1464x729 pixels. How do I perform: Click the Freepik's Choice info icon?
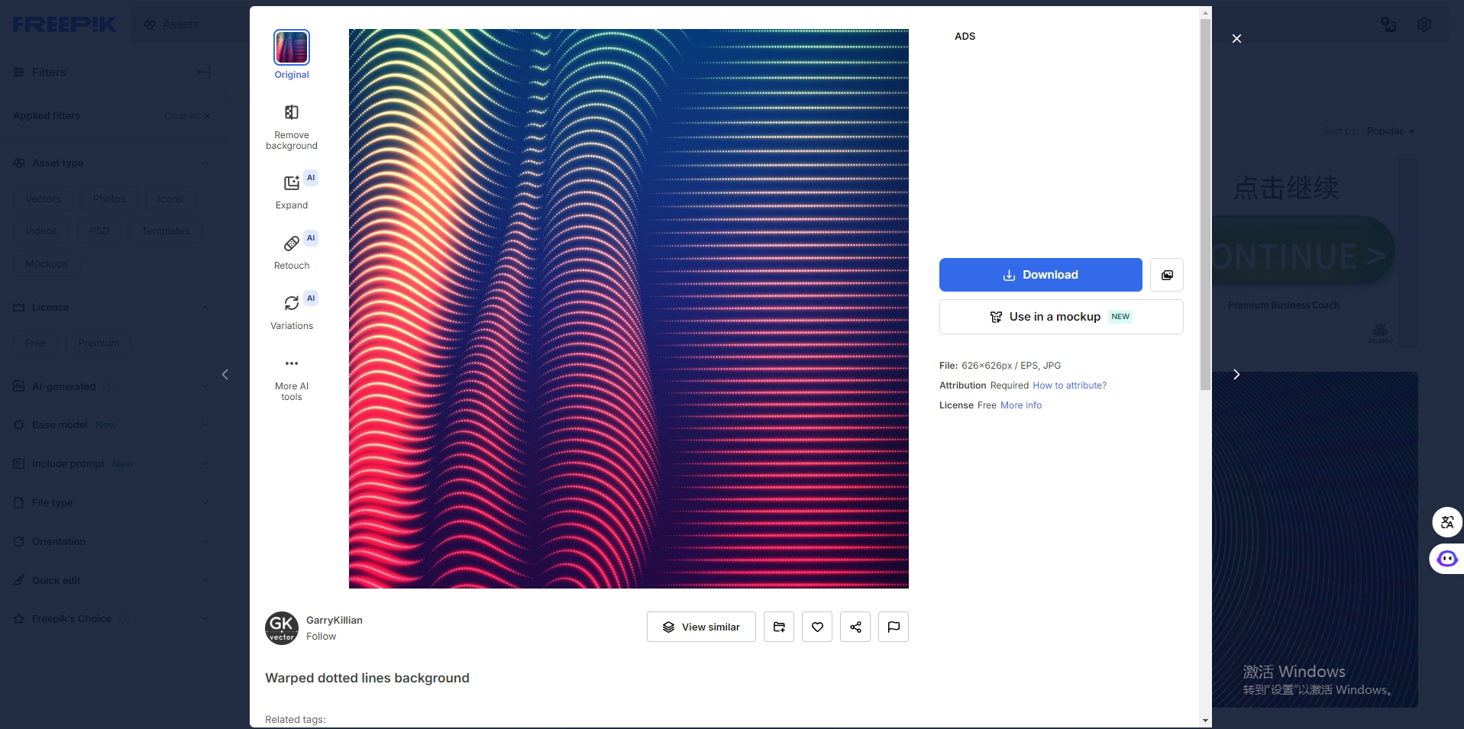[x=124, y=619]
